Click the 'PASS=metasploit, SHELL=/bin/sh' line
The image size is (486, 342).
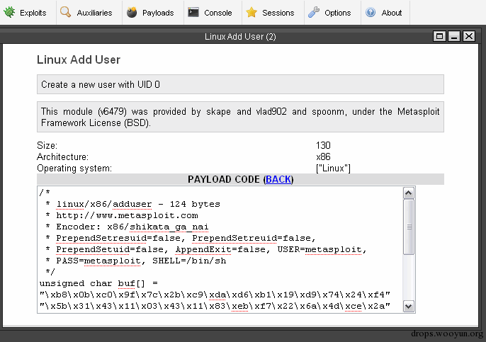[x=136, y=261]
